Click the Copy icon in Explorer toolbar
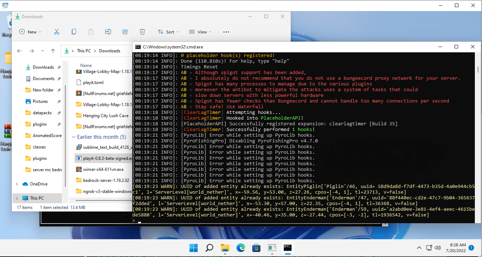Screen dimensions: 482x257 pos(74,32)
